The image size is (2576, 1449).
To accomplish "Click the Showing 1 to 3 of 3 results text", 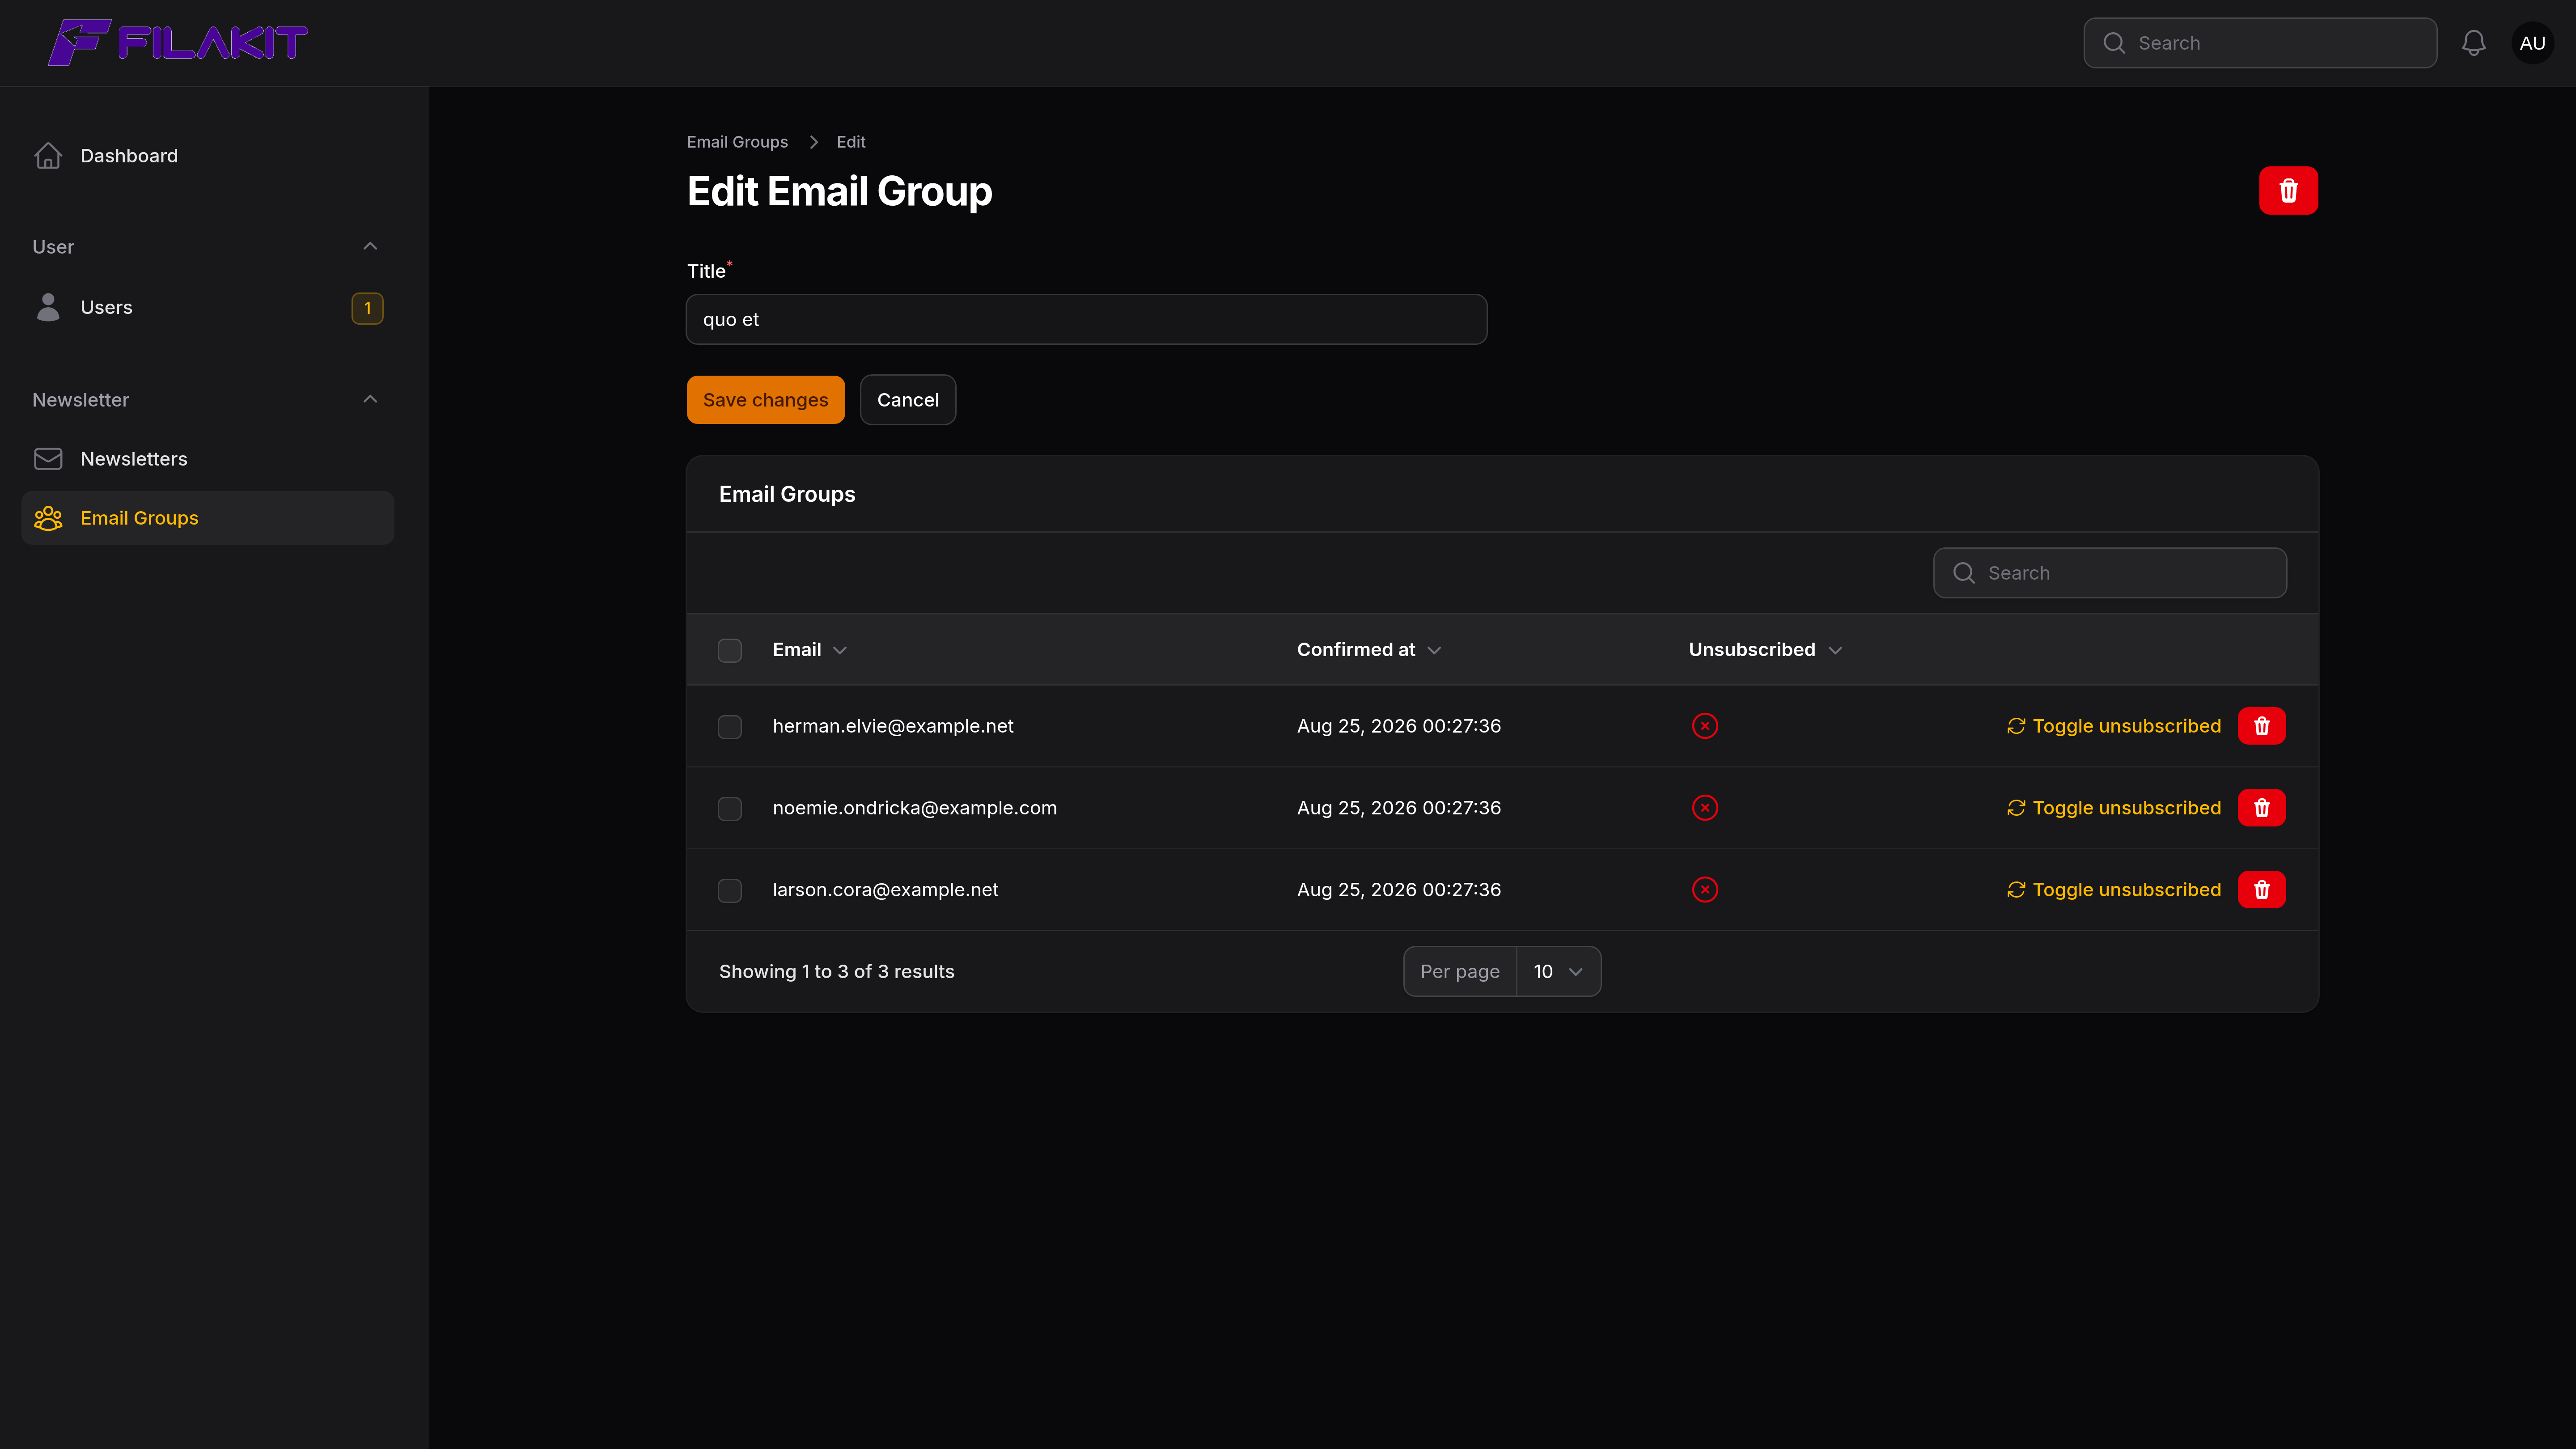I will click(x=837, y=972).
